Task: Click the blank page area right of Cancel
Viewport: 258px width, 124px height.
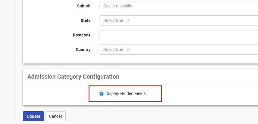Action: [162, 116]
